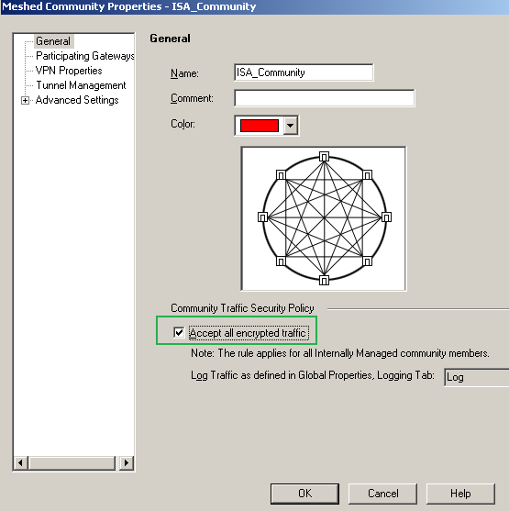Viewport: 509px width, 511px height.
Task: Confirm with the OK button
Action: point(304,494)
